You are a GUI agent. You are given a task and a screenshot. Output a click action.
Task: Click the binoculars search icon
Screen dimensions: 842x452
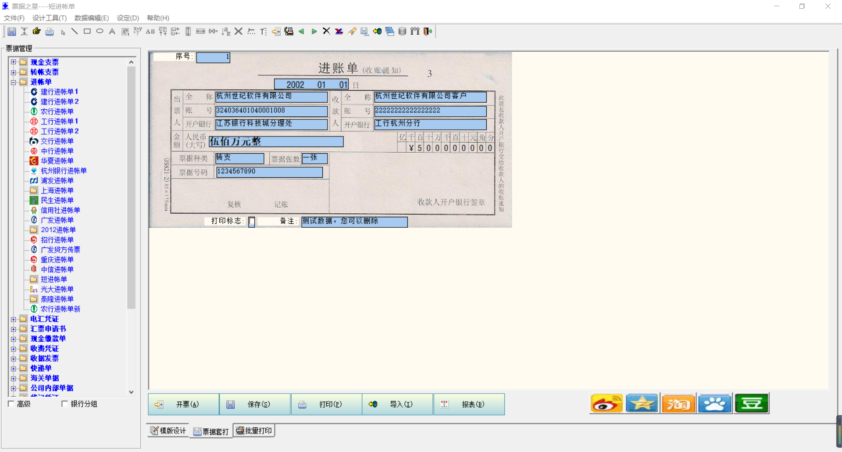click(415, 31)
